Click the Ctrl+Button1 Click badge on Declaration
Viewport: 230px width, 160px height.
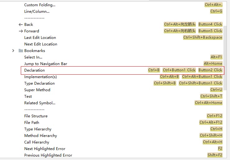pos(179,70)
